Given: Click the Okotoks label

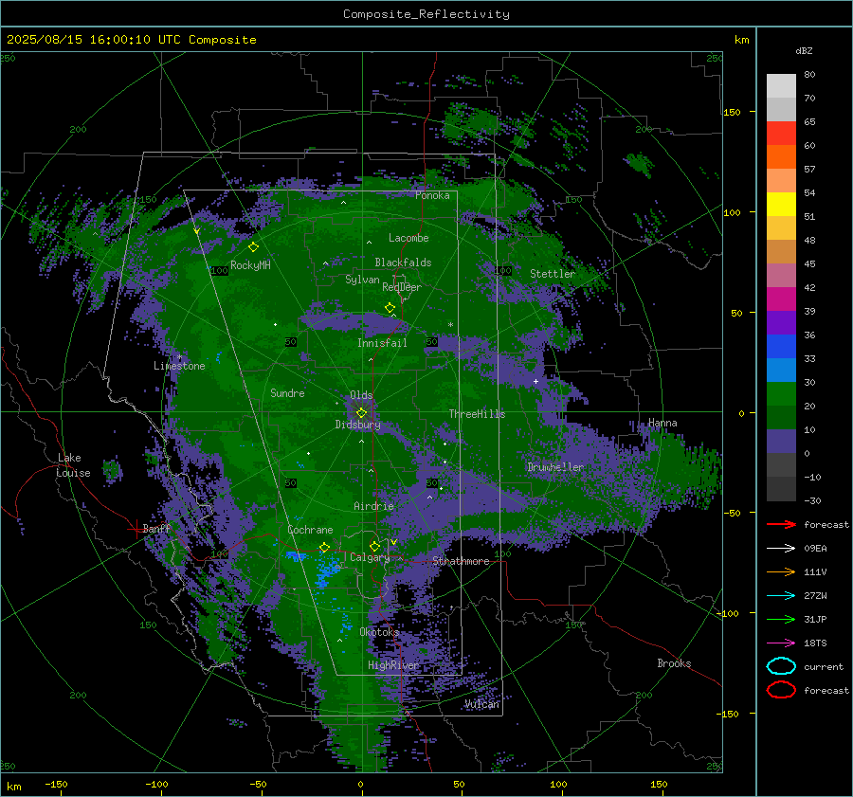Looking at the screenshot, I should pyautogui.click(x=379, y=632).
